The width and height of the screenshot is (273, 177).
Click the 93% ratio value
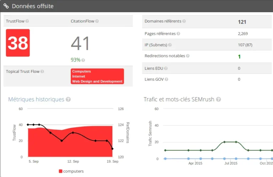[76, 60]
